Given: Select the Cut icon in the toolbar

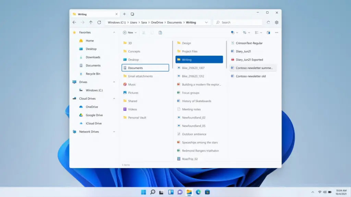Looking at the screenshot, I should click(144, 33).
